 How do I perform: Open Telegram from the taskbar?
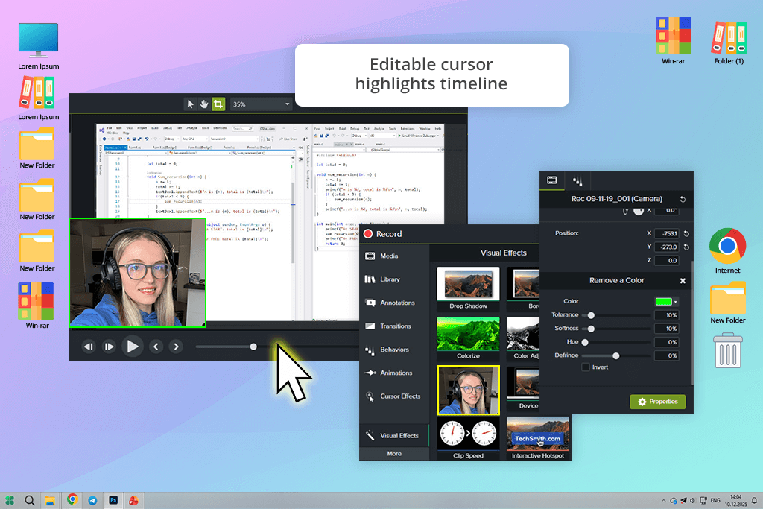click(x=92, y=500)
